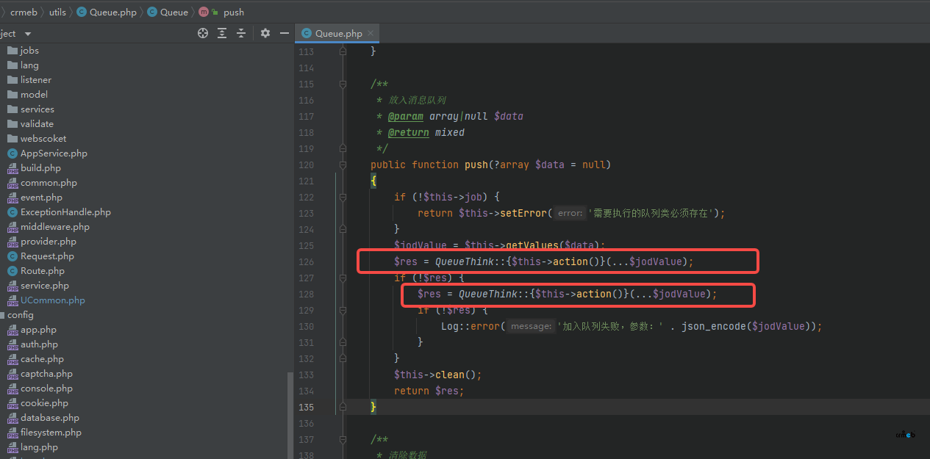Switch to the Queue.php tab

pos(337,33)
